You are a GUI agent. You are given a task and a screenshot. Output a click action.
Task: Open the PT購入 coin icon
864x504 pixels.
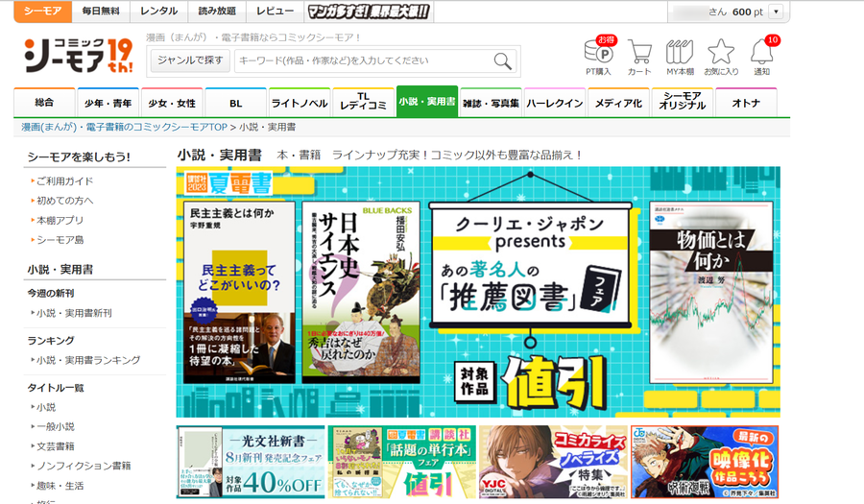599,55
